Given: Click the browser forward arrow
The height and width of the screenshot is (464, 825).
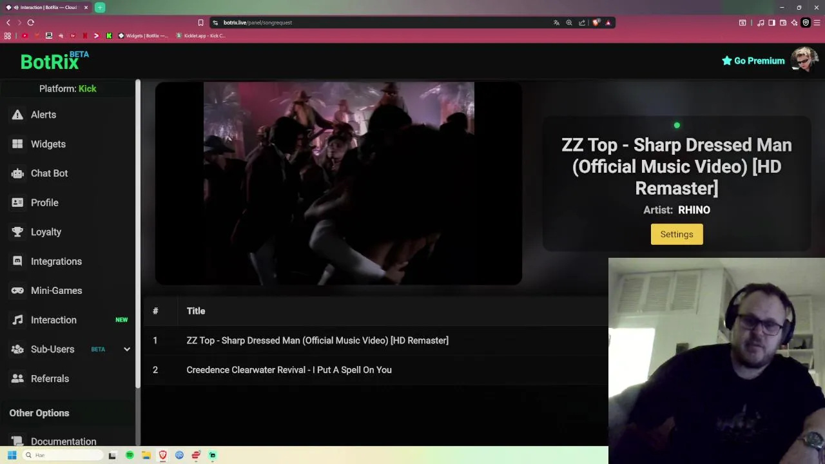Looking at the screenshot, I should pos(19,23).
